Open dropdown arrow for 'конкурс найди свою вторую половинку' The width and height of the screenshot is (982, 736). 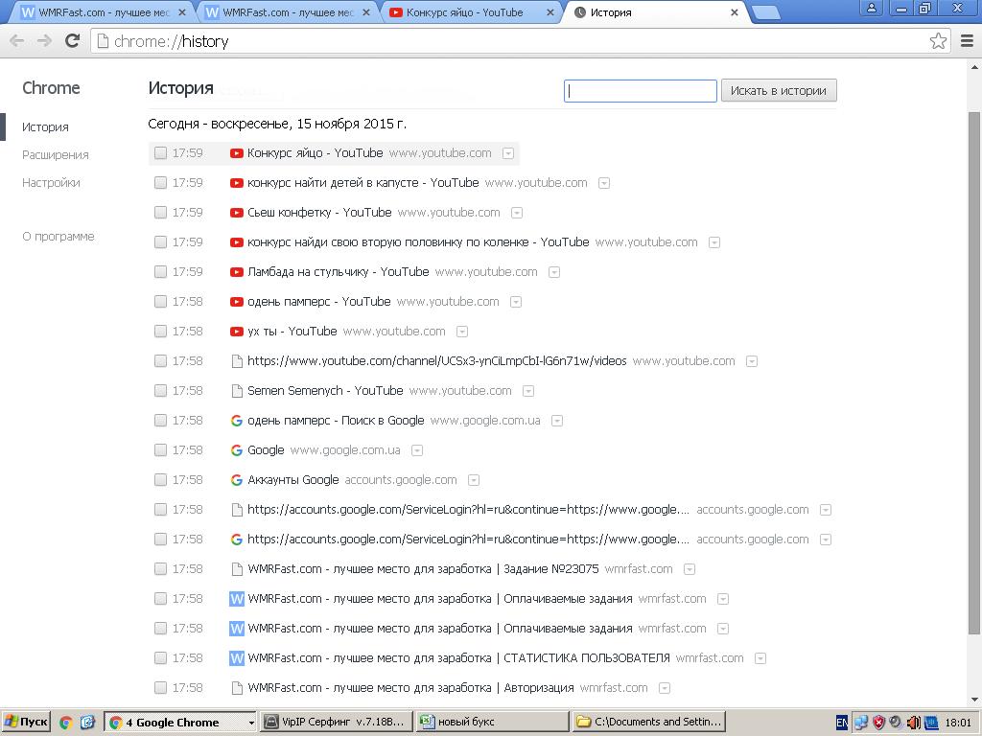click(713, 242)
